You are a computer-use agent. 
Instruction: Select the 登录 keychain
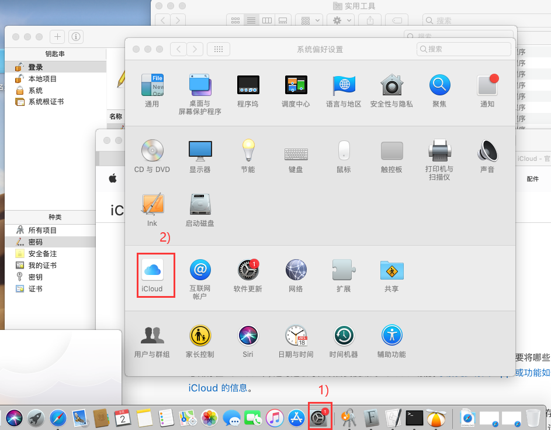[x=56, y=67]
